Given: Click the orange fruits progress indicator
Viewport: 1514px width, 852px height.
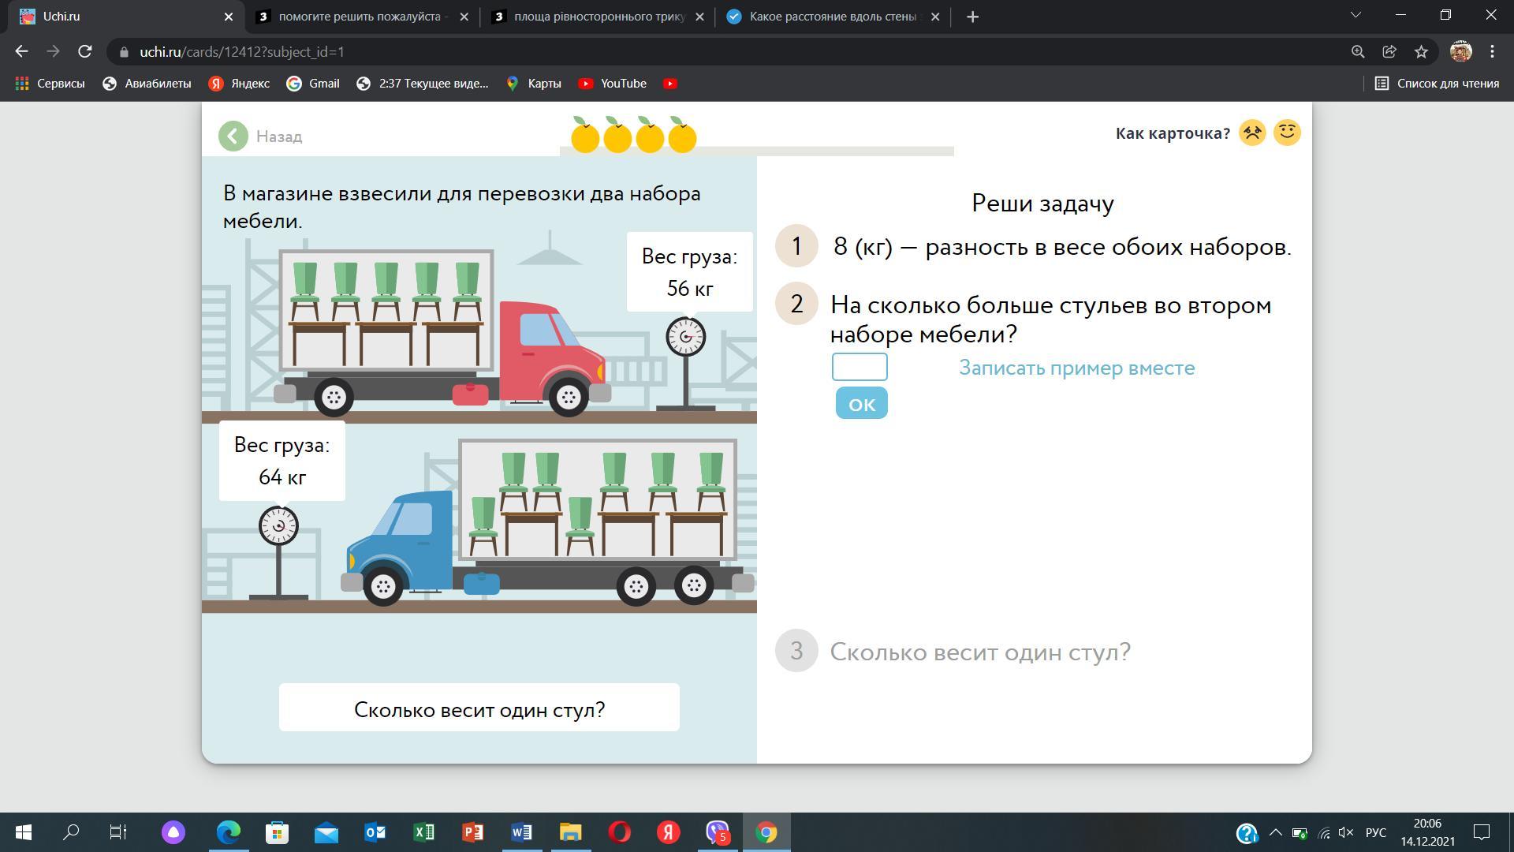Looking at the screenshot, I should click(x=633, y=136).
